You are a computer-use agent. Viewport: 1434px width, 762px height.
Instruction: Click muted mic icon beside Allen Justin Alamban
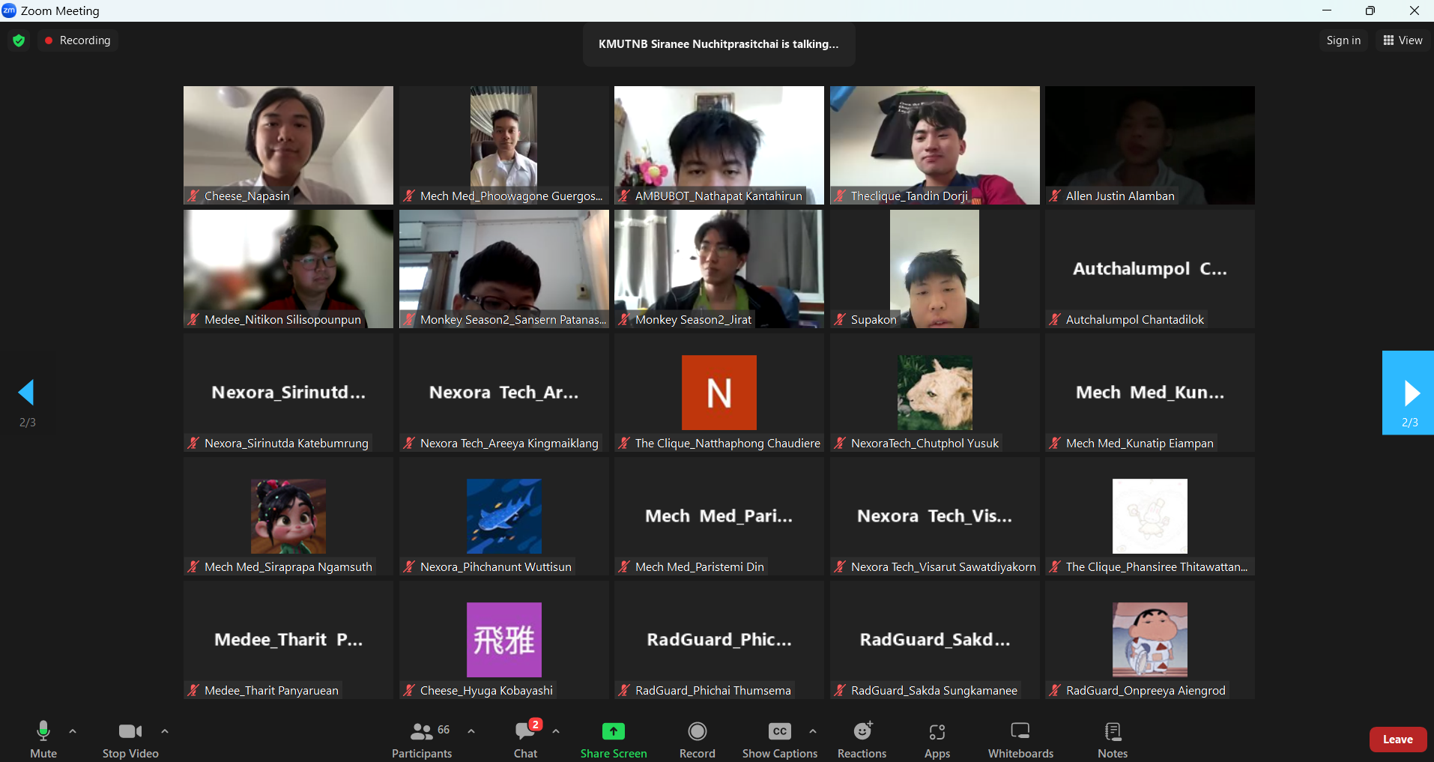tap(1055, 196)
